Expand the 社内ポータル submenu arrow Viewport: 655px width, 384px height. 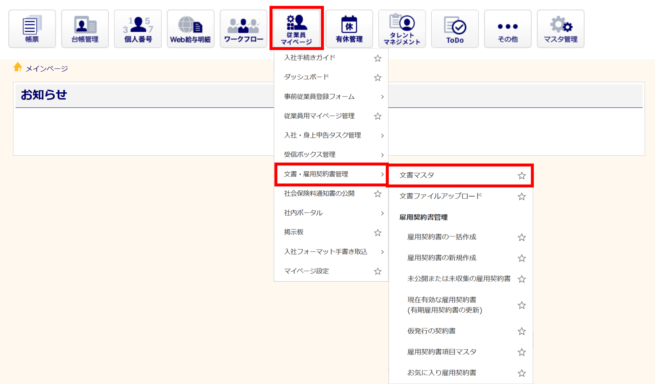[382, 213]
